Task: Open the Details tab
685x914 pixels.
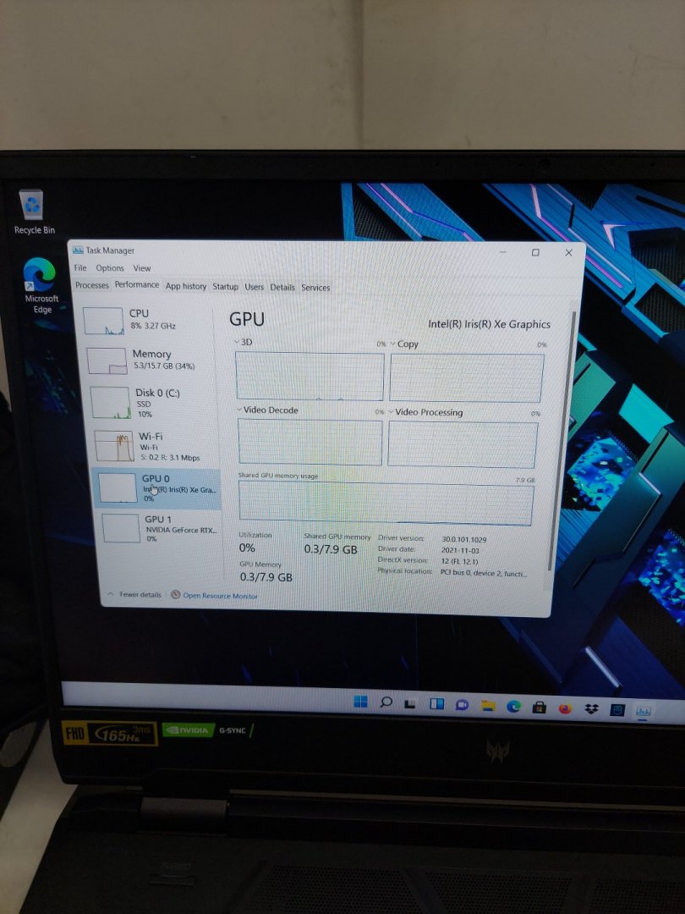Action: coord(282,288)
